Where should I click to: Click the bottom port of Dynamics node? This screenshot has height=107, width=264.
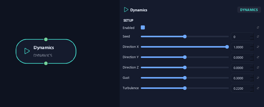point(46,63)
